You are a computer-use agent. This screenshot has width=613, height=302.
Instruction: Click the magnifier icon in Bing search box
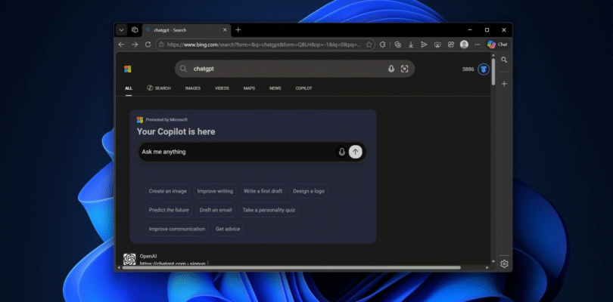tap(183, 69)
